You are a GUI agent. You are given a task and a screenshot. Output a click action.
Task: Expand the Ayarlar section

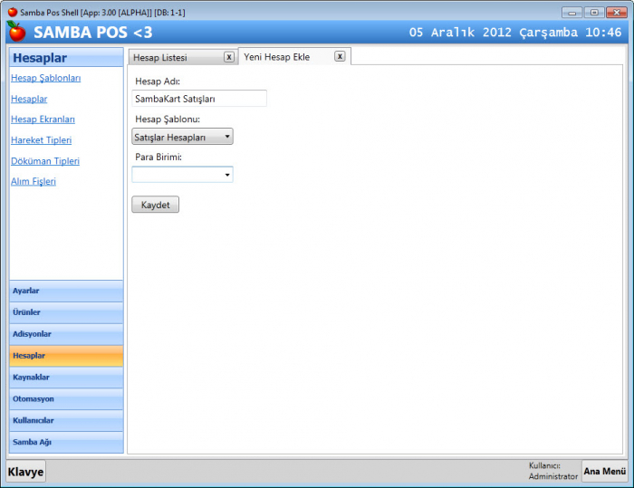point(66,291)
